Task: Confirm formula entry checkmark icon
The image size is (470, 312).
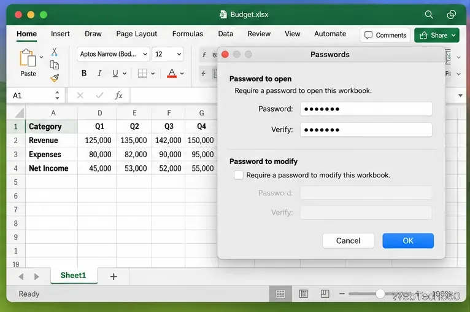Action: 99,95
